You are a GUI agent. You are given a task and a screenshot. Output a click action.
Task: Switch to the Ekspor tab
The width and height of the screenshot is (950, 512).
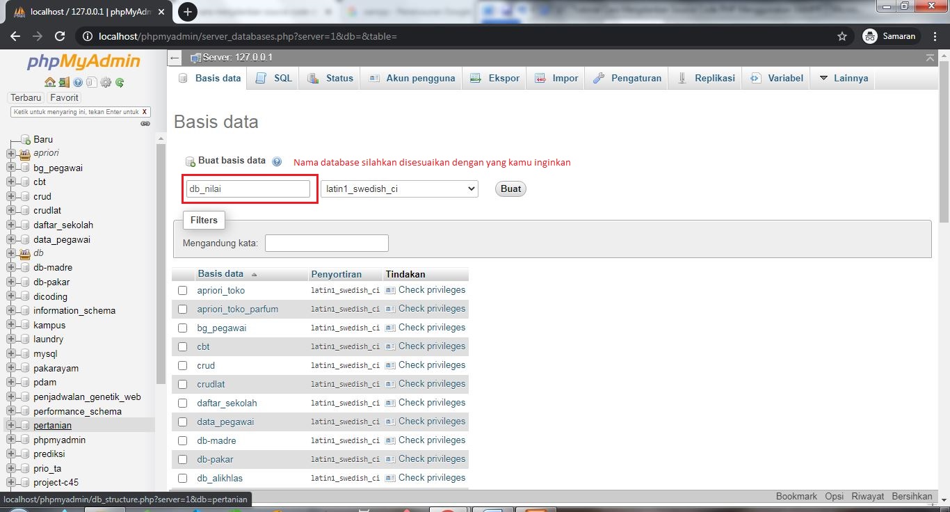[x=494, y=78]
